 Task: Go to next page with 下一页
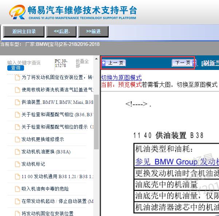(184, 63)
